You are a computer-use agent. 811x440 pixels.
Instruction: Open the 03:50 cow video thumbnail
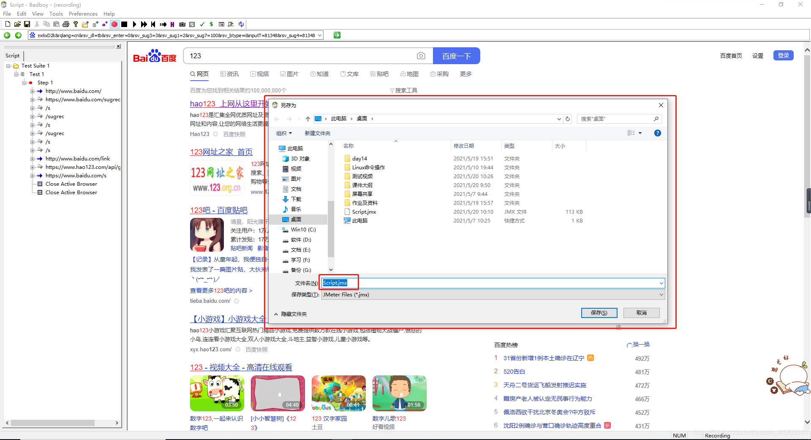[217, 393]
